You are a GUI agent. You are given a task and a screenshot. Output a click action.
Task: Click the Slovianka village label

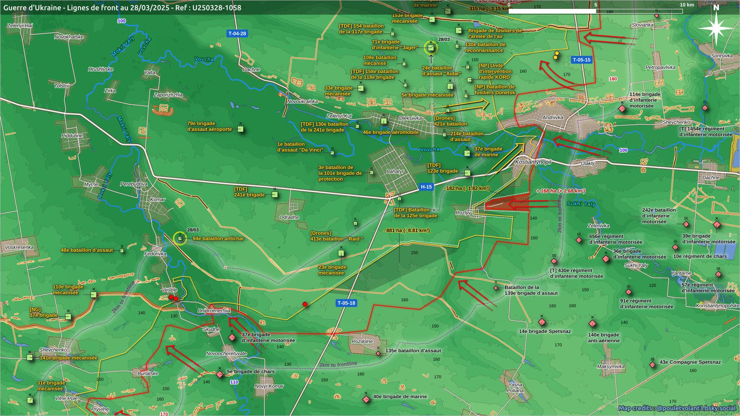coord(642,25)
